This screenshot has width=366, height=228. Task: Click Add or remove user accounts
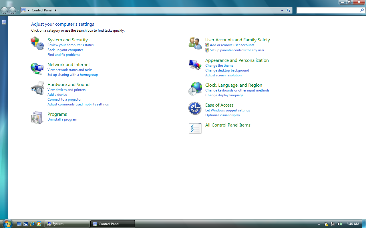[232, 45]
